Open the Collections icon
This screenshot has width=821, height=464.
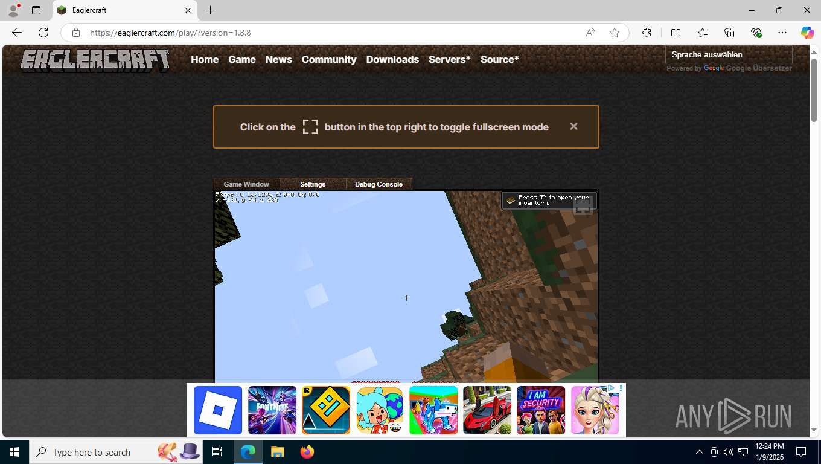point(729,33)
